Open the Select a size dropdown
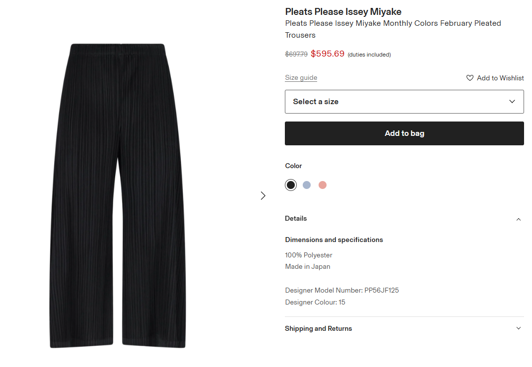The image size is (532, 367). (x=404, y=102)
